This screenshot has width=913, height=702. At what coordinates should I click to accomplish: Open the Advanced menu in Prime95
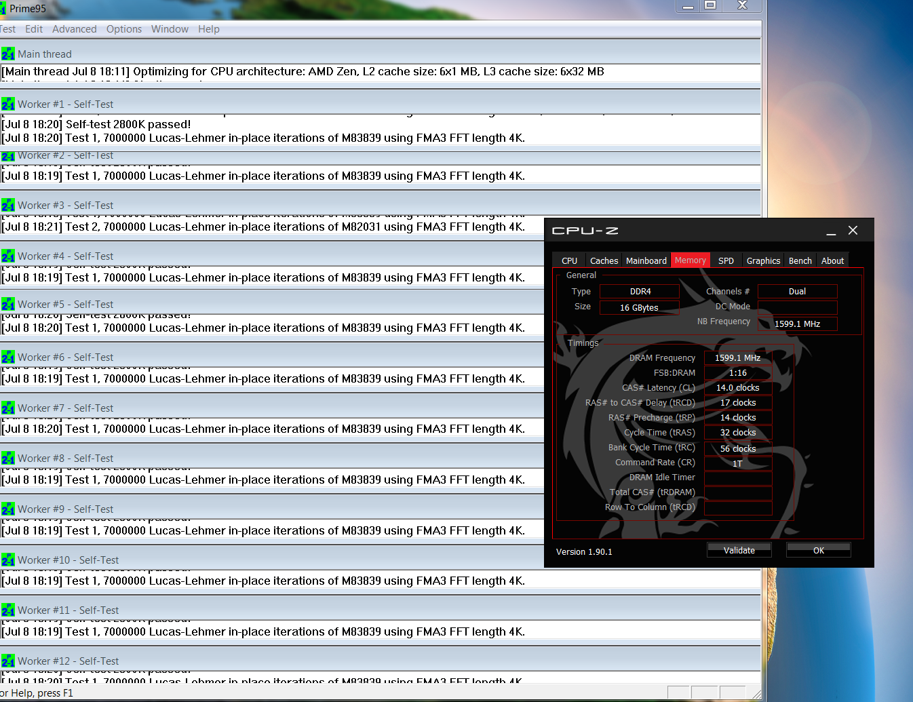74,29
